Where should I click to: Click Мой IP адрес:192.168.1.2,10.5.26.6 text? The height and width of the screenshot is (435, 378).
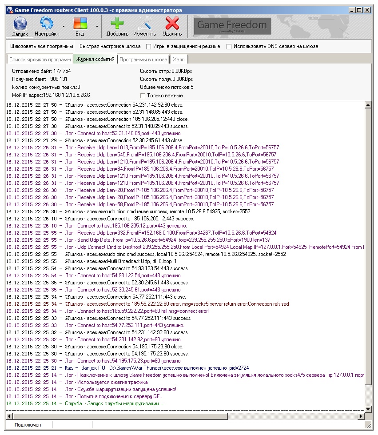click(51, 95)
